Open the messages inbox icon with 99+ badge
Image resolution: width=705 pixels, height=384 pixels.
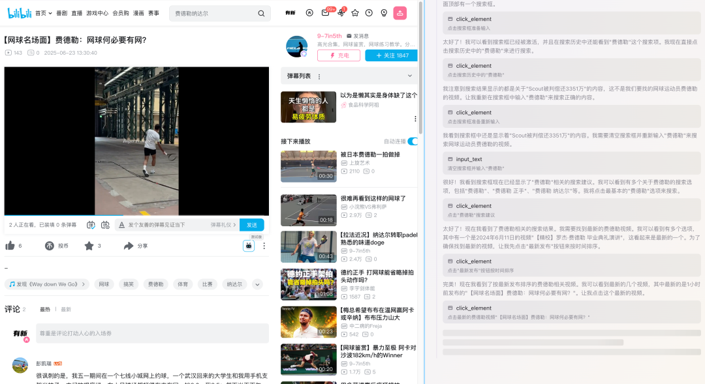pos(325,13)
